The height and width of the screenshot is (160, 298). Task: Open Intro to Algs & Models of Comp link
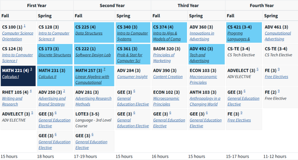[x=167, y=36]
